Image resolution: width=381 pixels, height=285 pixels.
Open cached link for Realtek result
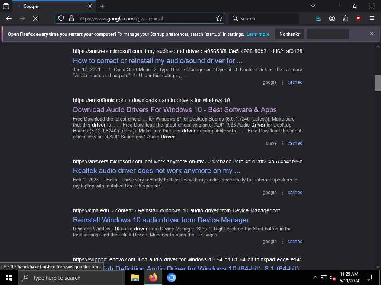(295, 193)
